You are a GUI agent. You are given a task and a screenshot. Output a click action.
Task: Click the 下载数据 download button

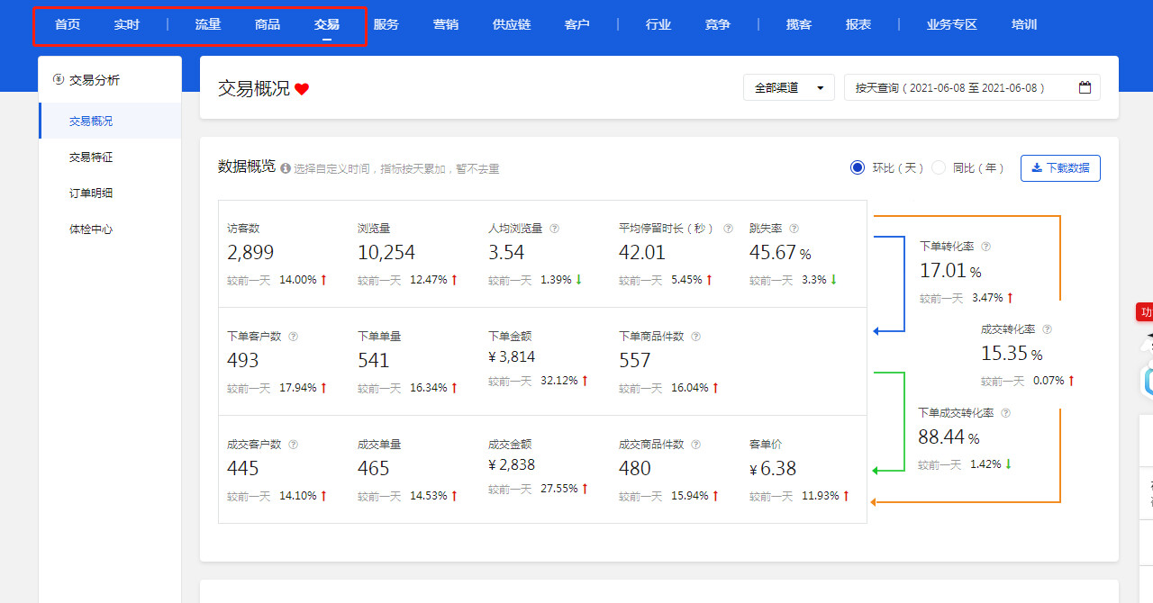(1060, 168)
